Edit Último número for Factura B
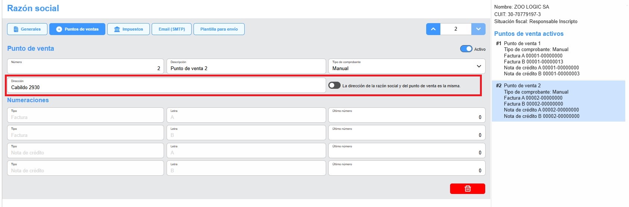Viewport: 629px width, 207px height. [x=407, y=133]
